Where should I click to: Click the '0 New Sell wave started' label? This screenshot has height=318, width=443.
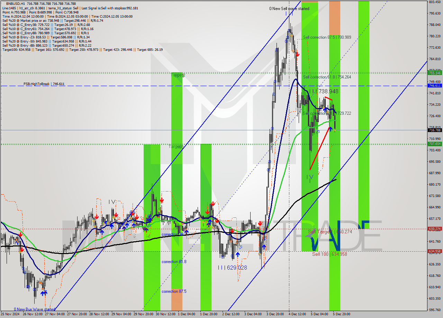(x=290, y=9)
